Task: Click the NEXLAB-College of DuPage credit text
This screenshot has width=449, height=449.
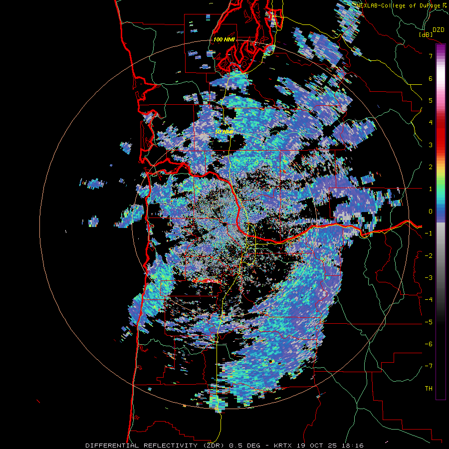Action: point(402,5)
